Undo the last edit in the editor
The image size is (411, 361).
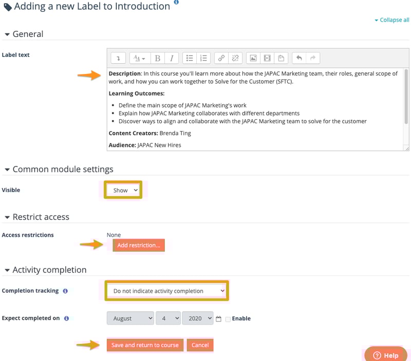point(298,58)
